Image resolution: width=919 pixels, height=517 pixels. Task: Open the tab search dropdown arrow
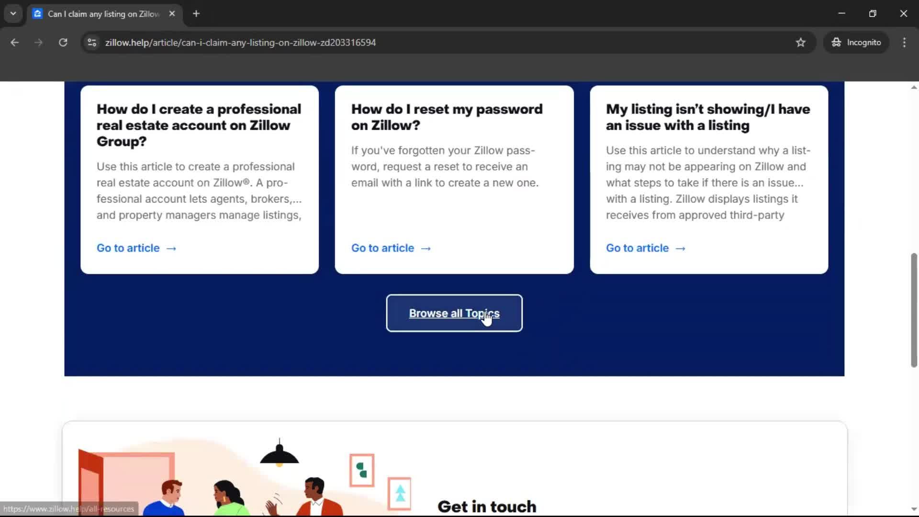13,13
